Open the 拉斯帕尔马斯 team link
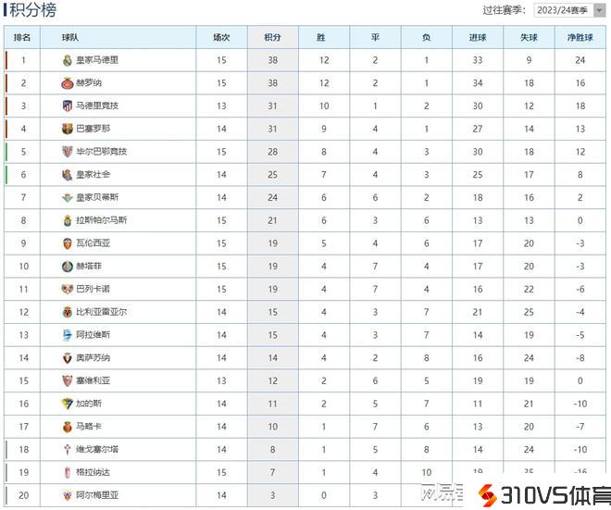 point(102,220)
